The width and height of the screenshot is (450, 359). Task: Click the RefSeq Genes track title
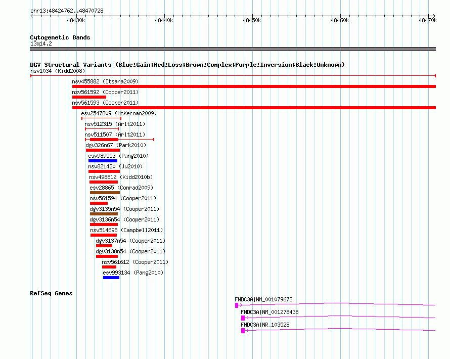(51, 293)
